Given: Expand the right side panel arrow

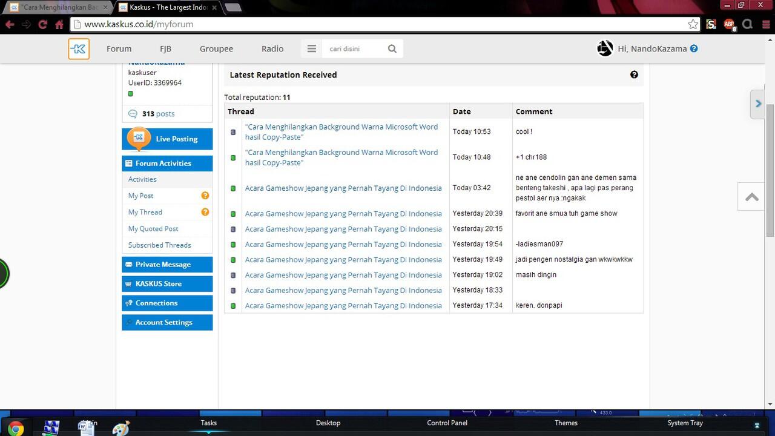Looking at the screenshot, I should (x=758, y=104).
